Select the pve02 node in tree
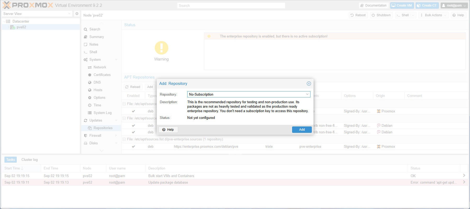Image resolution: width=470 pixels, height=209 pixels. coord(21,27)
